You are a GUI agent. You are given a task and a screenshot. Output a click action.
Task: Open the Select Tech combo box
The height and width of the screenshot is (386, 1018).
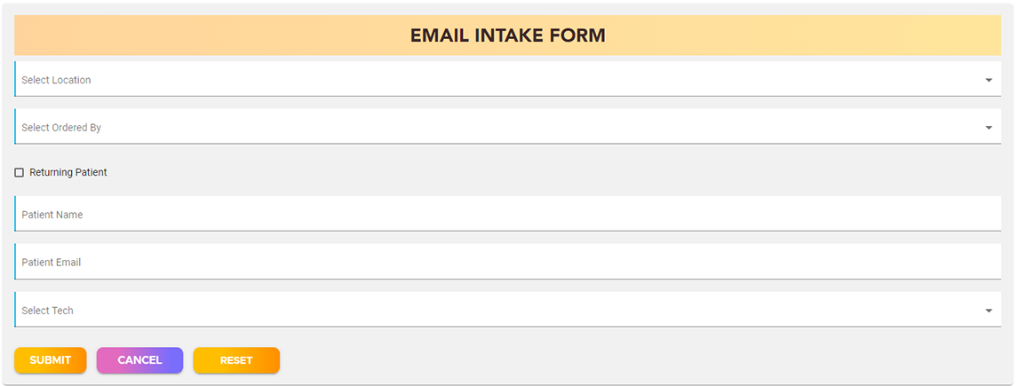click(506, 311)
